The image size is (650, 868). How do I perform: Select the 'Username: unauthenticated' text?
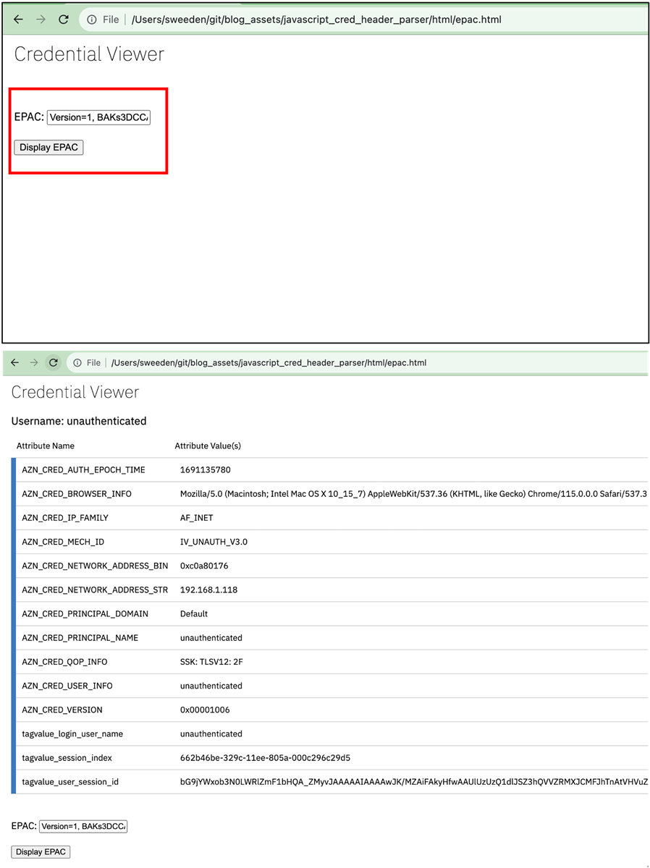(79, 421)
